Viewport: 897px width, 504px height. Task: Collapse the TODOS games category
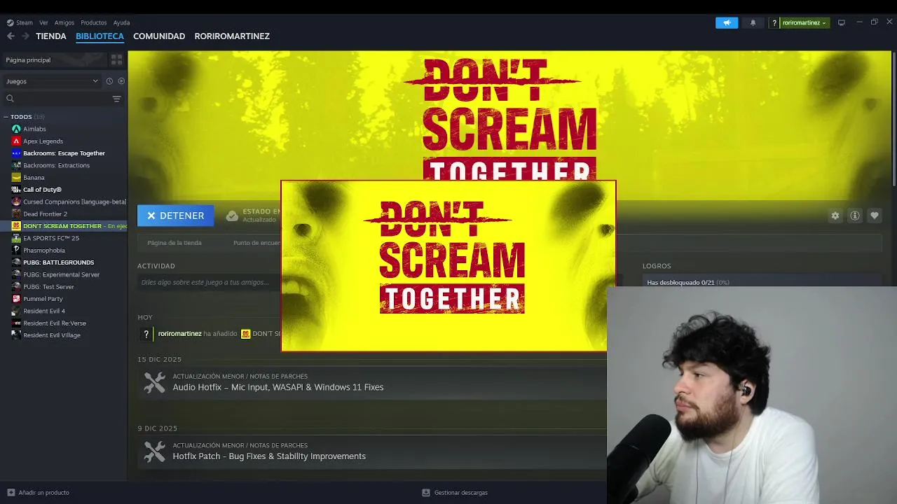click(6, 117)
